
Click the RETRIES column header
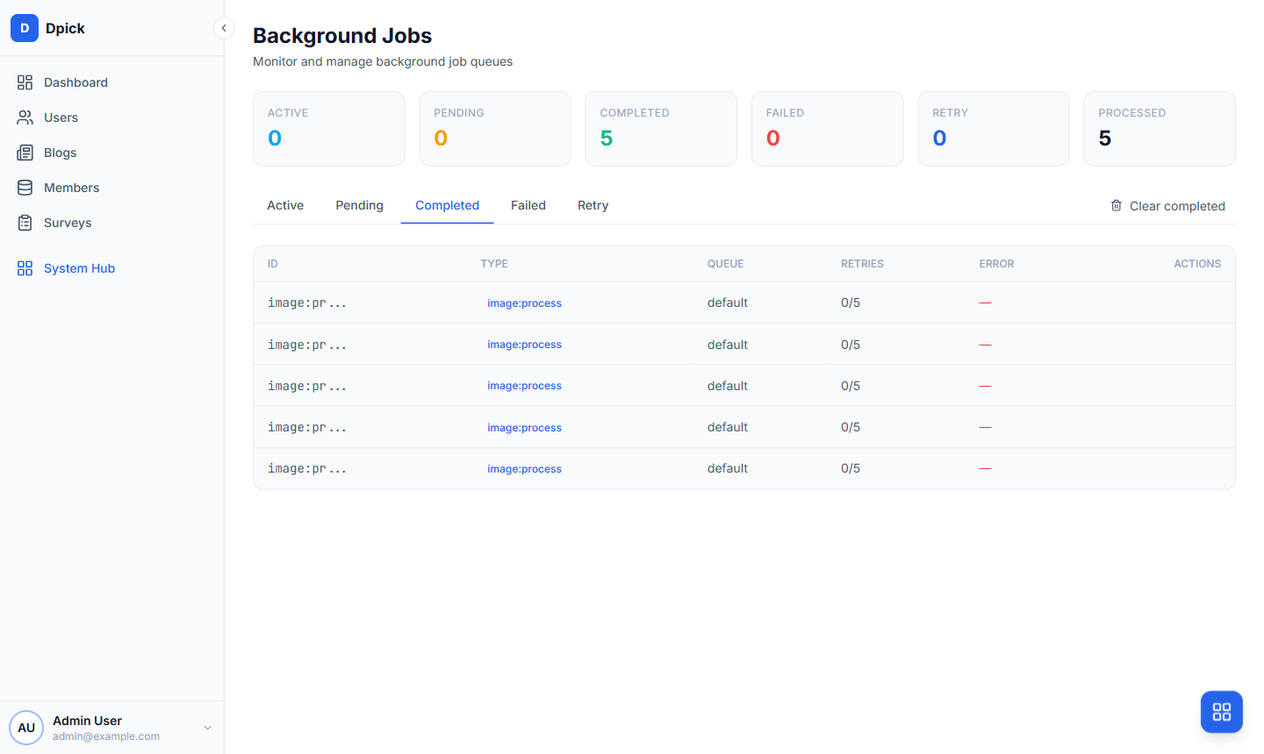pyautogui.click(x=862, y=264)
